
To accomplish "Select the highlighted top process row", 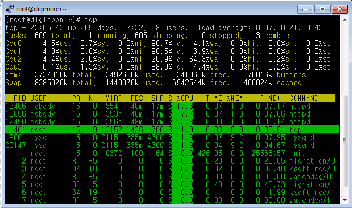I will (x=172, y=130).
